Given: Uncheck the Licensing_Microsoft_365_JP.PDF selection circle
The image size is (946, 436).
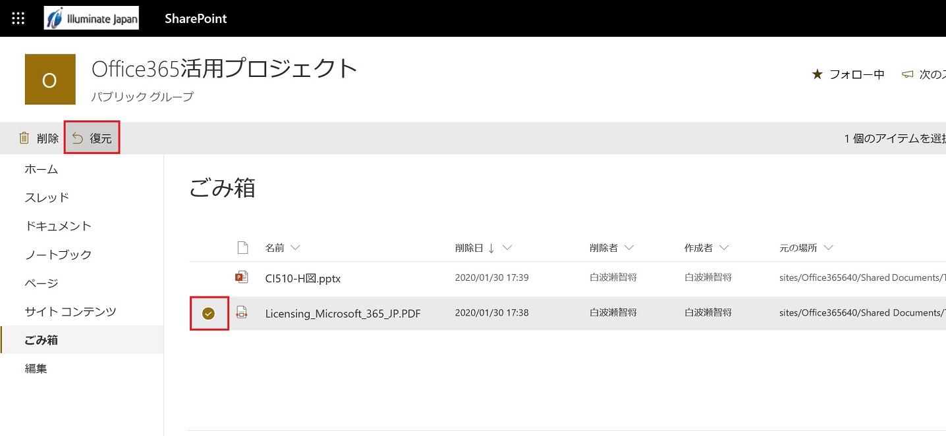Looking at the screenshot, I should coord(209,314).
